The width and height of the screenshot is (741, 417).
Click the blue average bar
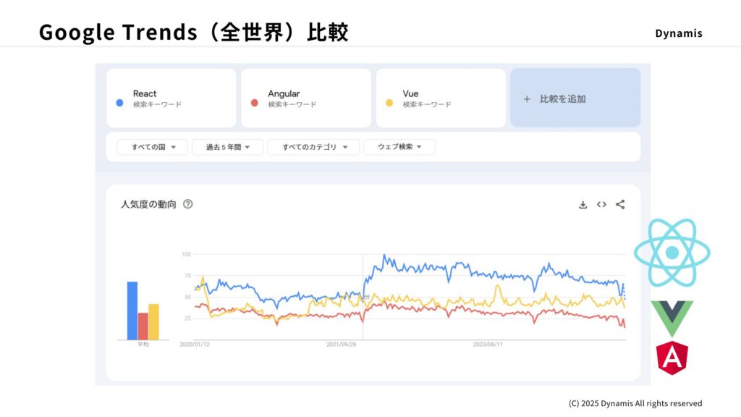coord(132,311)
